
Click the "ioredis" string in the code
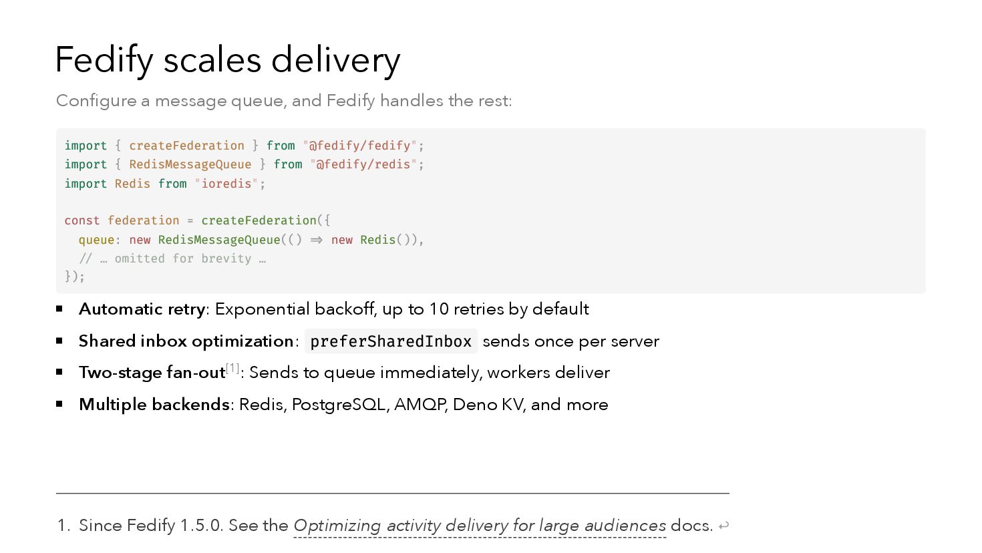click(226, 184)
